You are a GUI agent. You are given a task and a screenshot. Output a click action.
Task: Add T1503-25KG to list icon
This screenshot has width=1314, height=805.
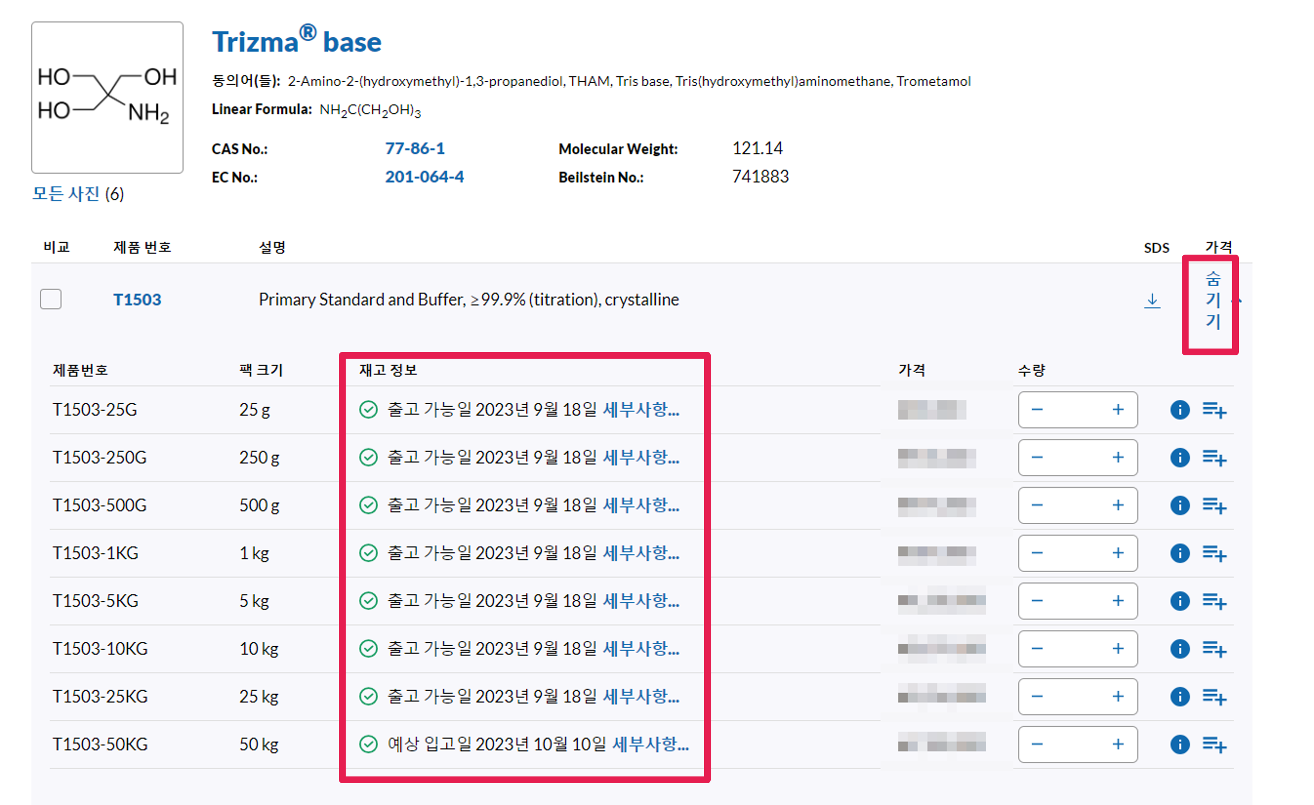click(x=1214, y=696)
